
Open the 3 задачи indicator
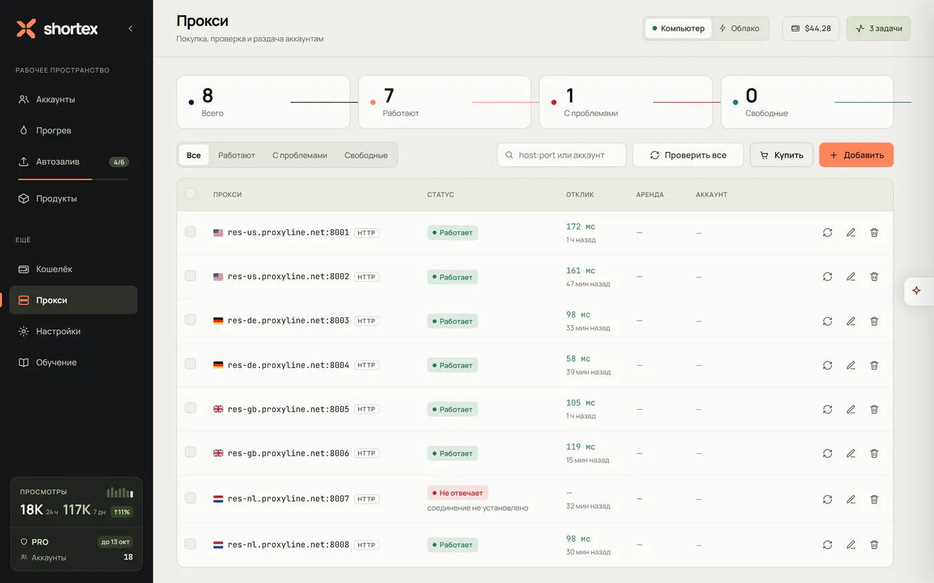tap(878, 29)
